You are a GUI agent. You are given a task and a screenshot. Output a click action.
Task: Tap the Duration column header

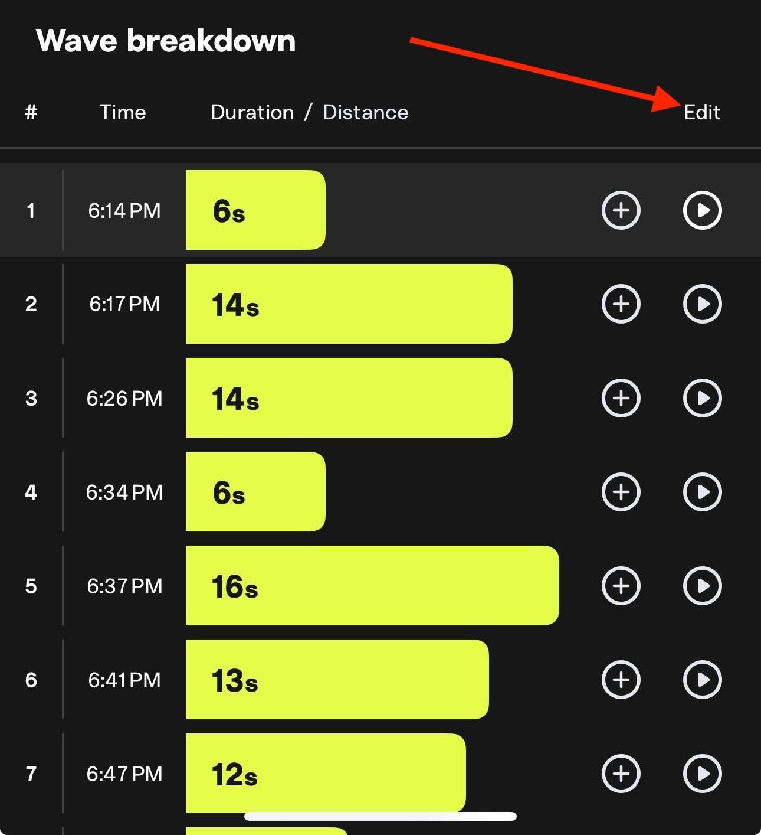tap(252, 112)
